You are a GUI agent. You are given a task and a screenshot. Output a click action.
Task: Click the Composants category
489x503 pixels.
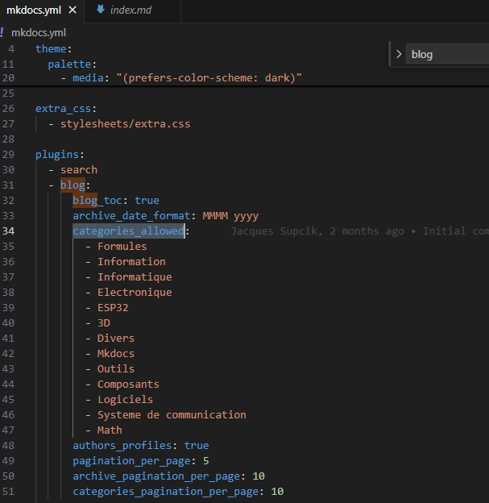point(128,385)
